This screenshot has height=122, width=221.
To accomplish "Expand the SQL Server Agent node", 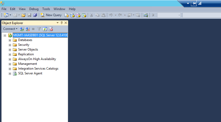I will (10, 74).
